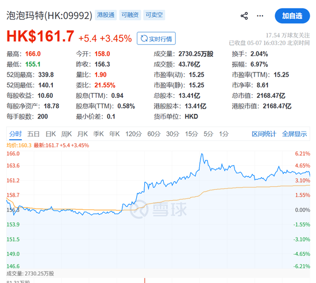Refresh using the 实时行情 button
The height and width of the screenshot is (283, 316).
[x=156, y=39]
